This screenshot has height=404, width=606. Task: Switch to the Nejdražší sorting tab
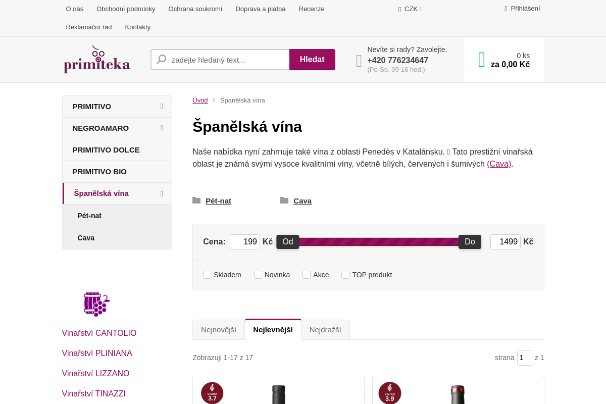(x=325, y=330)
